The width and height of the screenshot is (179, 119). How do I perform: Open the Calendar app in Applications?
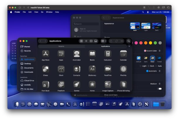point(124,54)
